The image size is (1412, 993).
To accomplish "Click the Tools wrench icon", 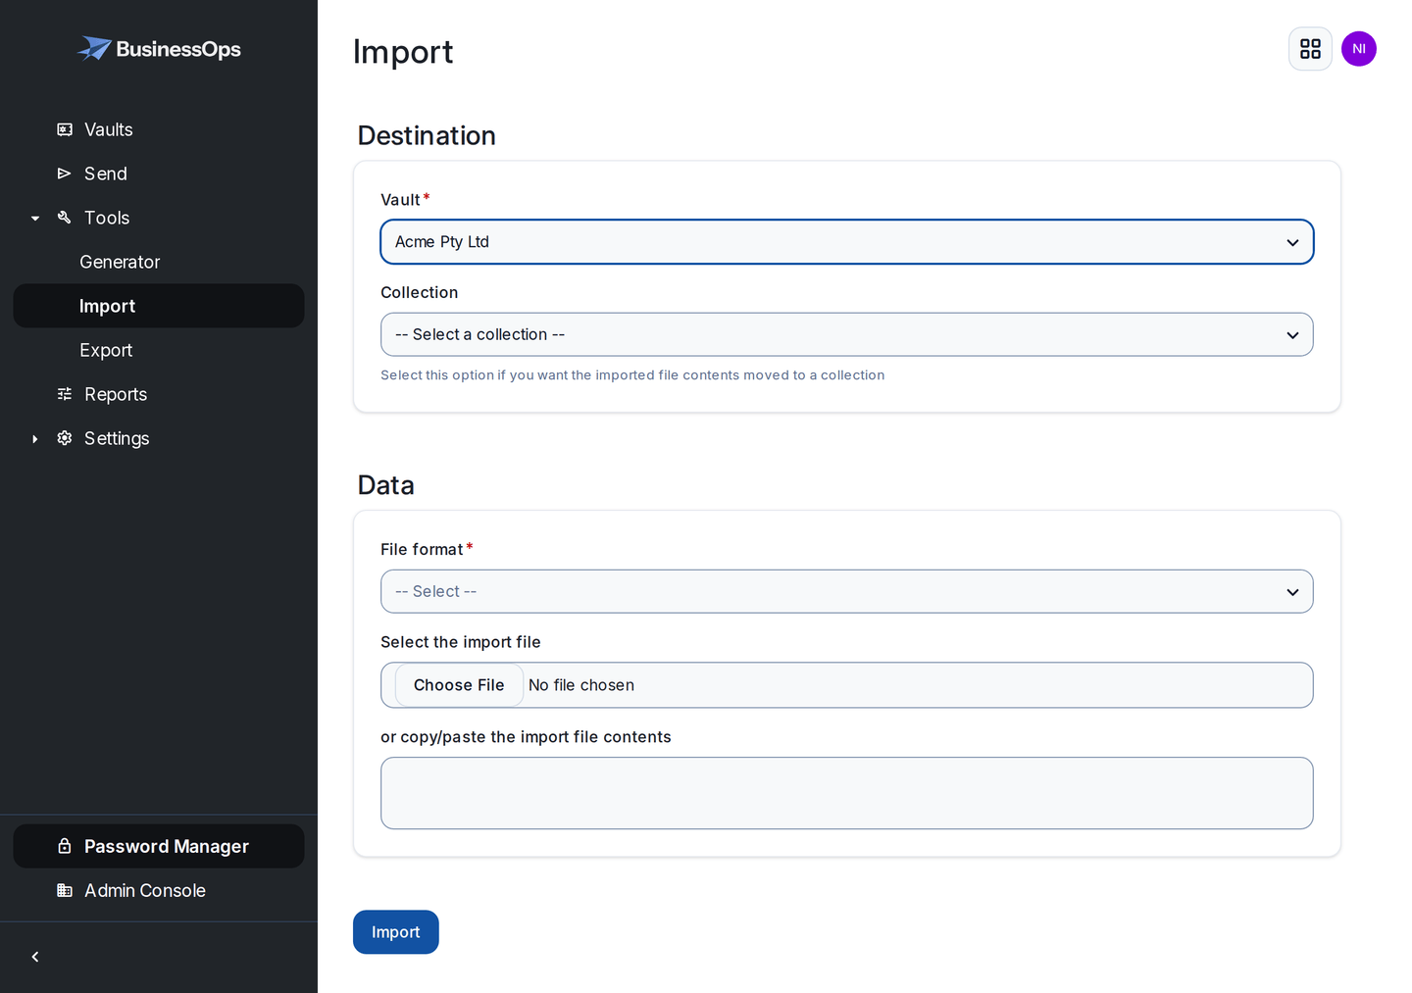I will 65,218.
